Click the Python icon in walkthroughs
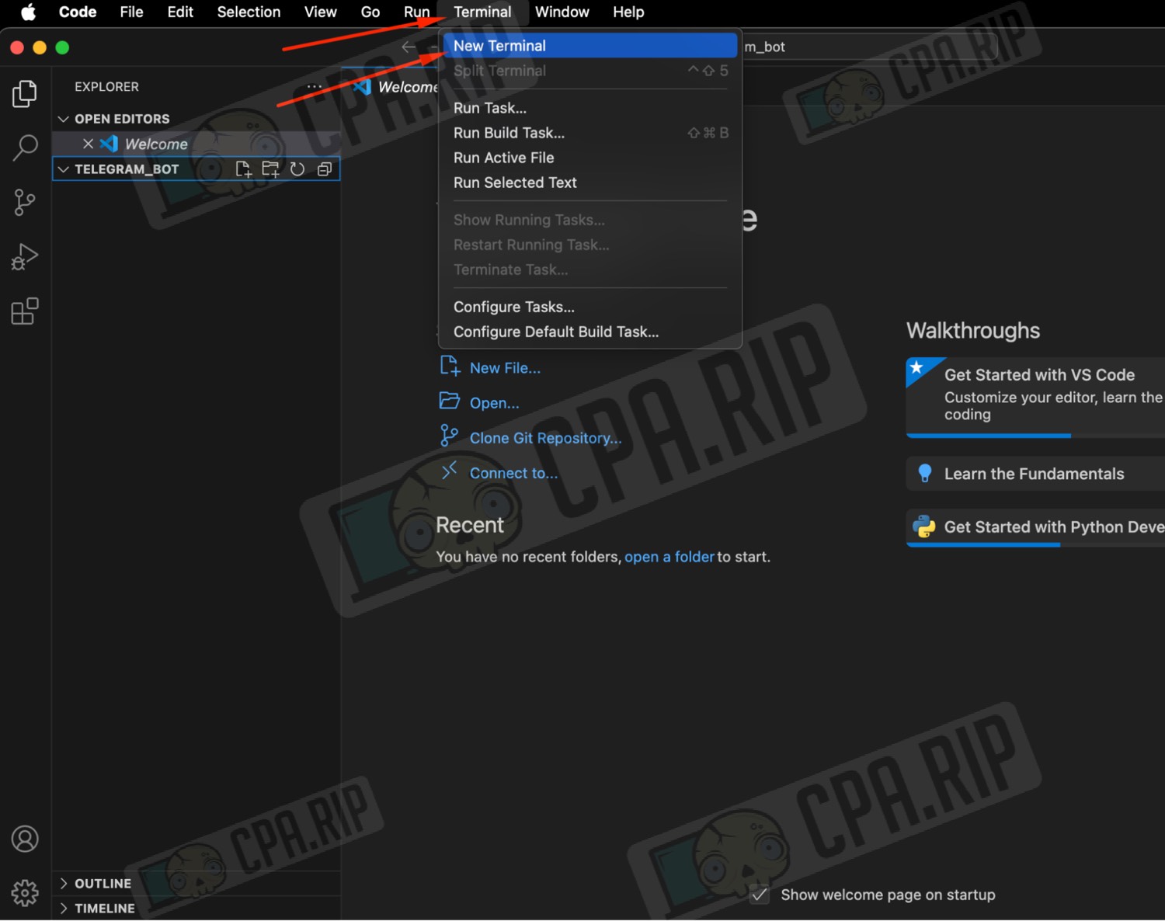1165x921 pixels. pyautogui.click(x=924, y=527)
